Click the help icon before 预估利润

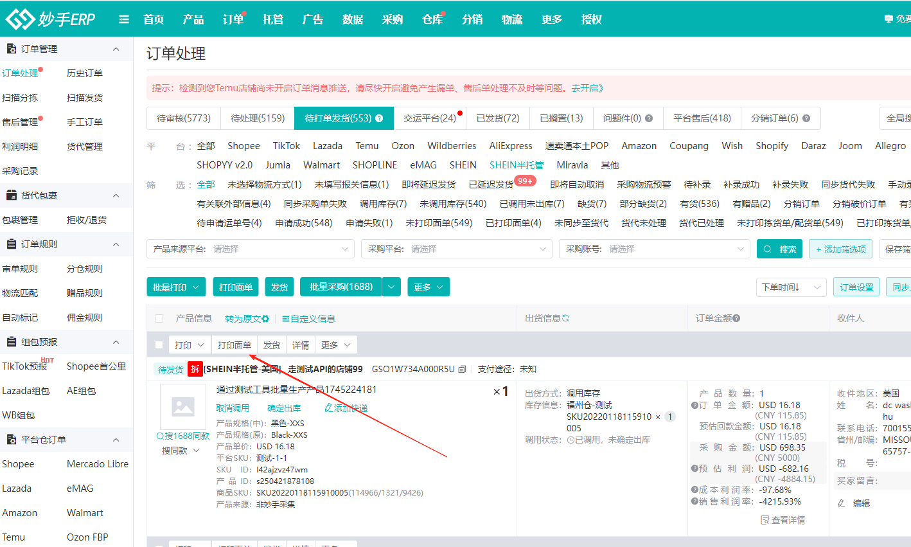pos(694,469)
